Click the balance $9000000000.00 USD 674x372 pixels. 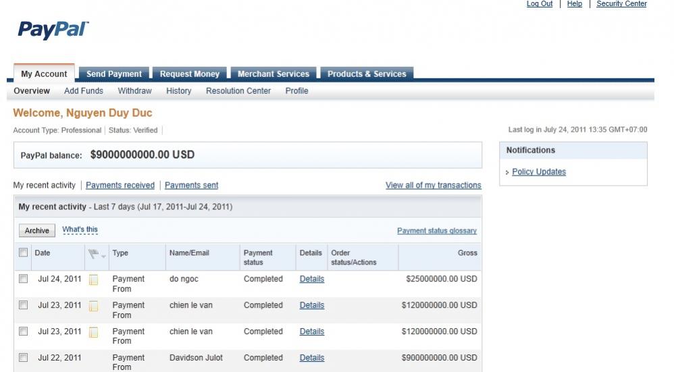point(142,155)
